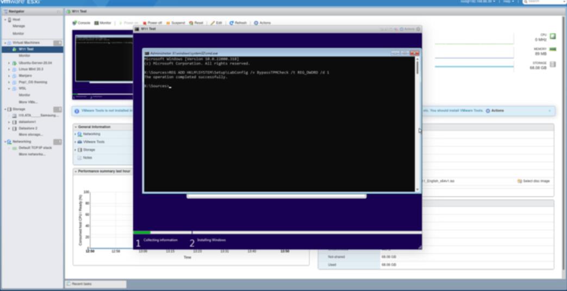Click the Storage resource icon
This screenshot has width=567, height=291.
553,64
